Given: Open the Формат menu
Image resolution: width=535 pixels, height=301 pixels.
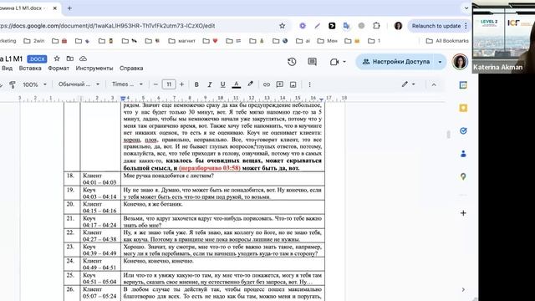Looking at the screenshot, I should tap(59, 69).
